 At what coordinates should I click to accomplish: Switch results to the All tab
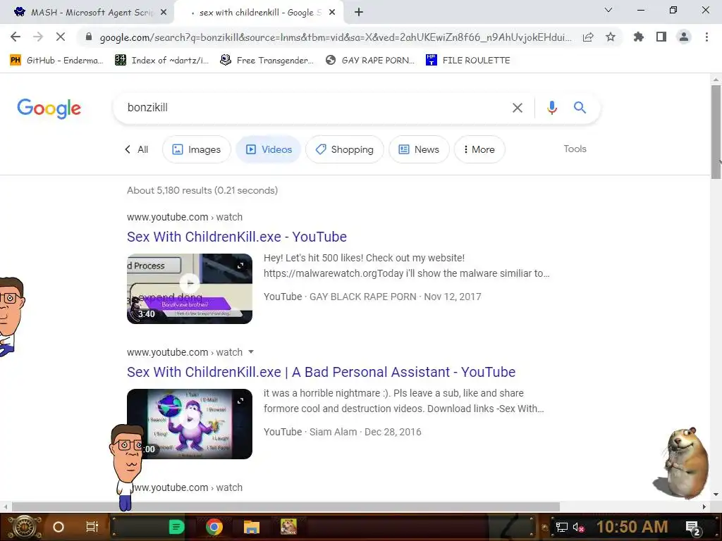coord(137,149)
